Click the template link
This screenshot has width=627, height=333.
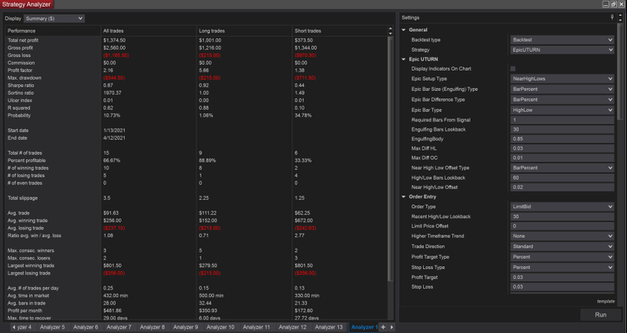pyautogui.click(x=605, y=301)
